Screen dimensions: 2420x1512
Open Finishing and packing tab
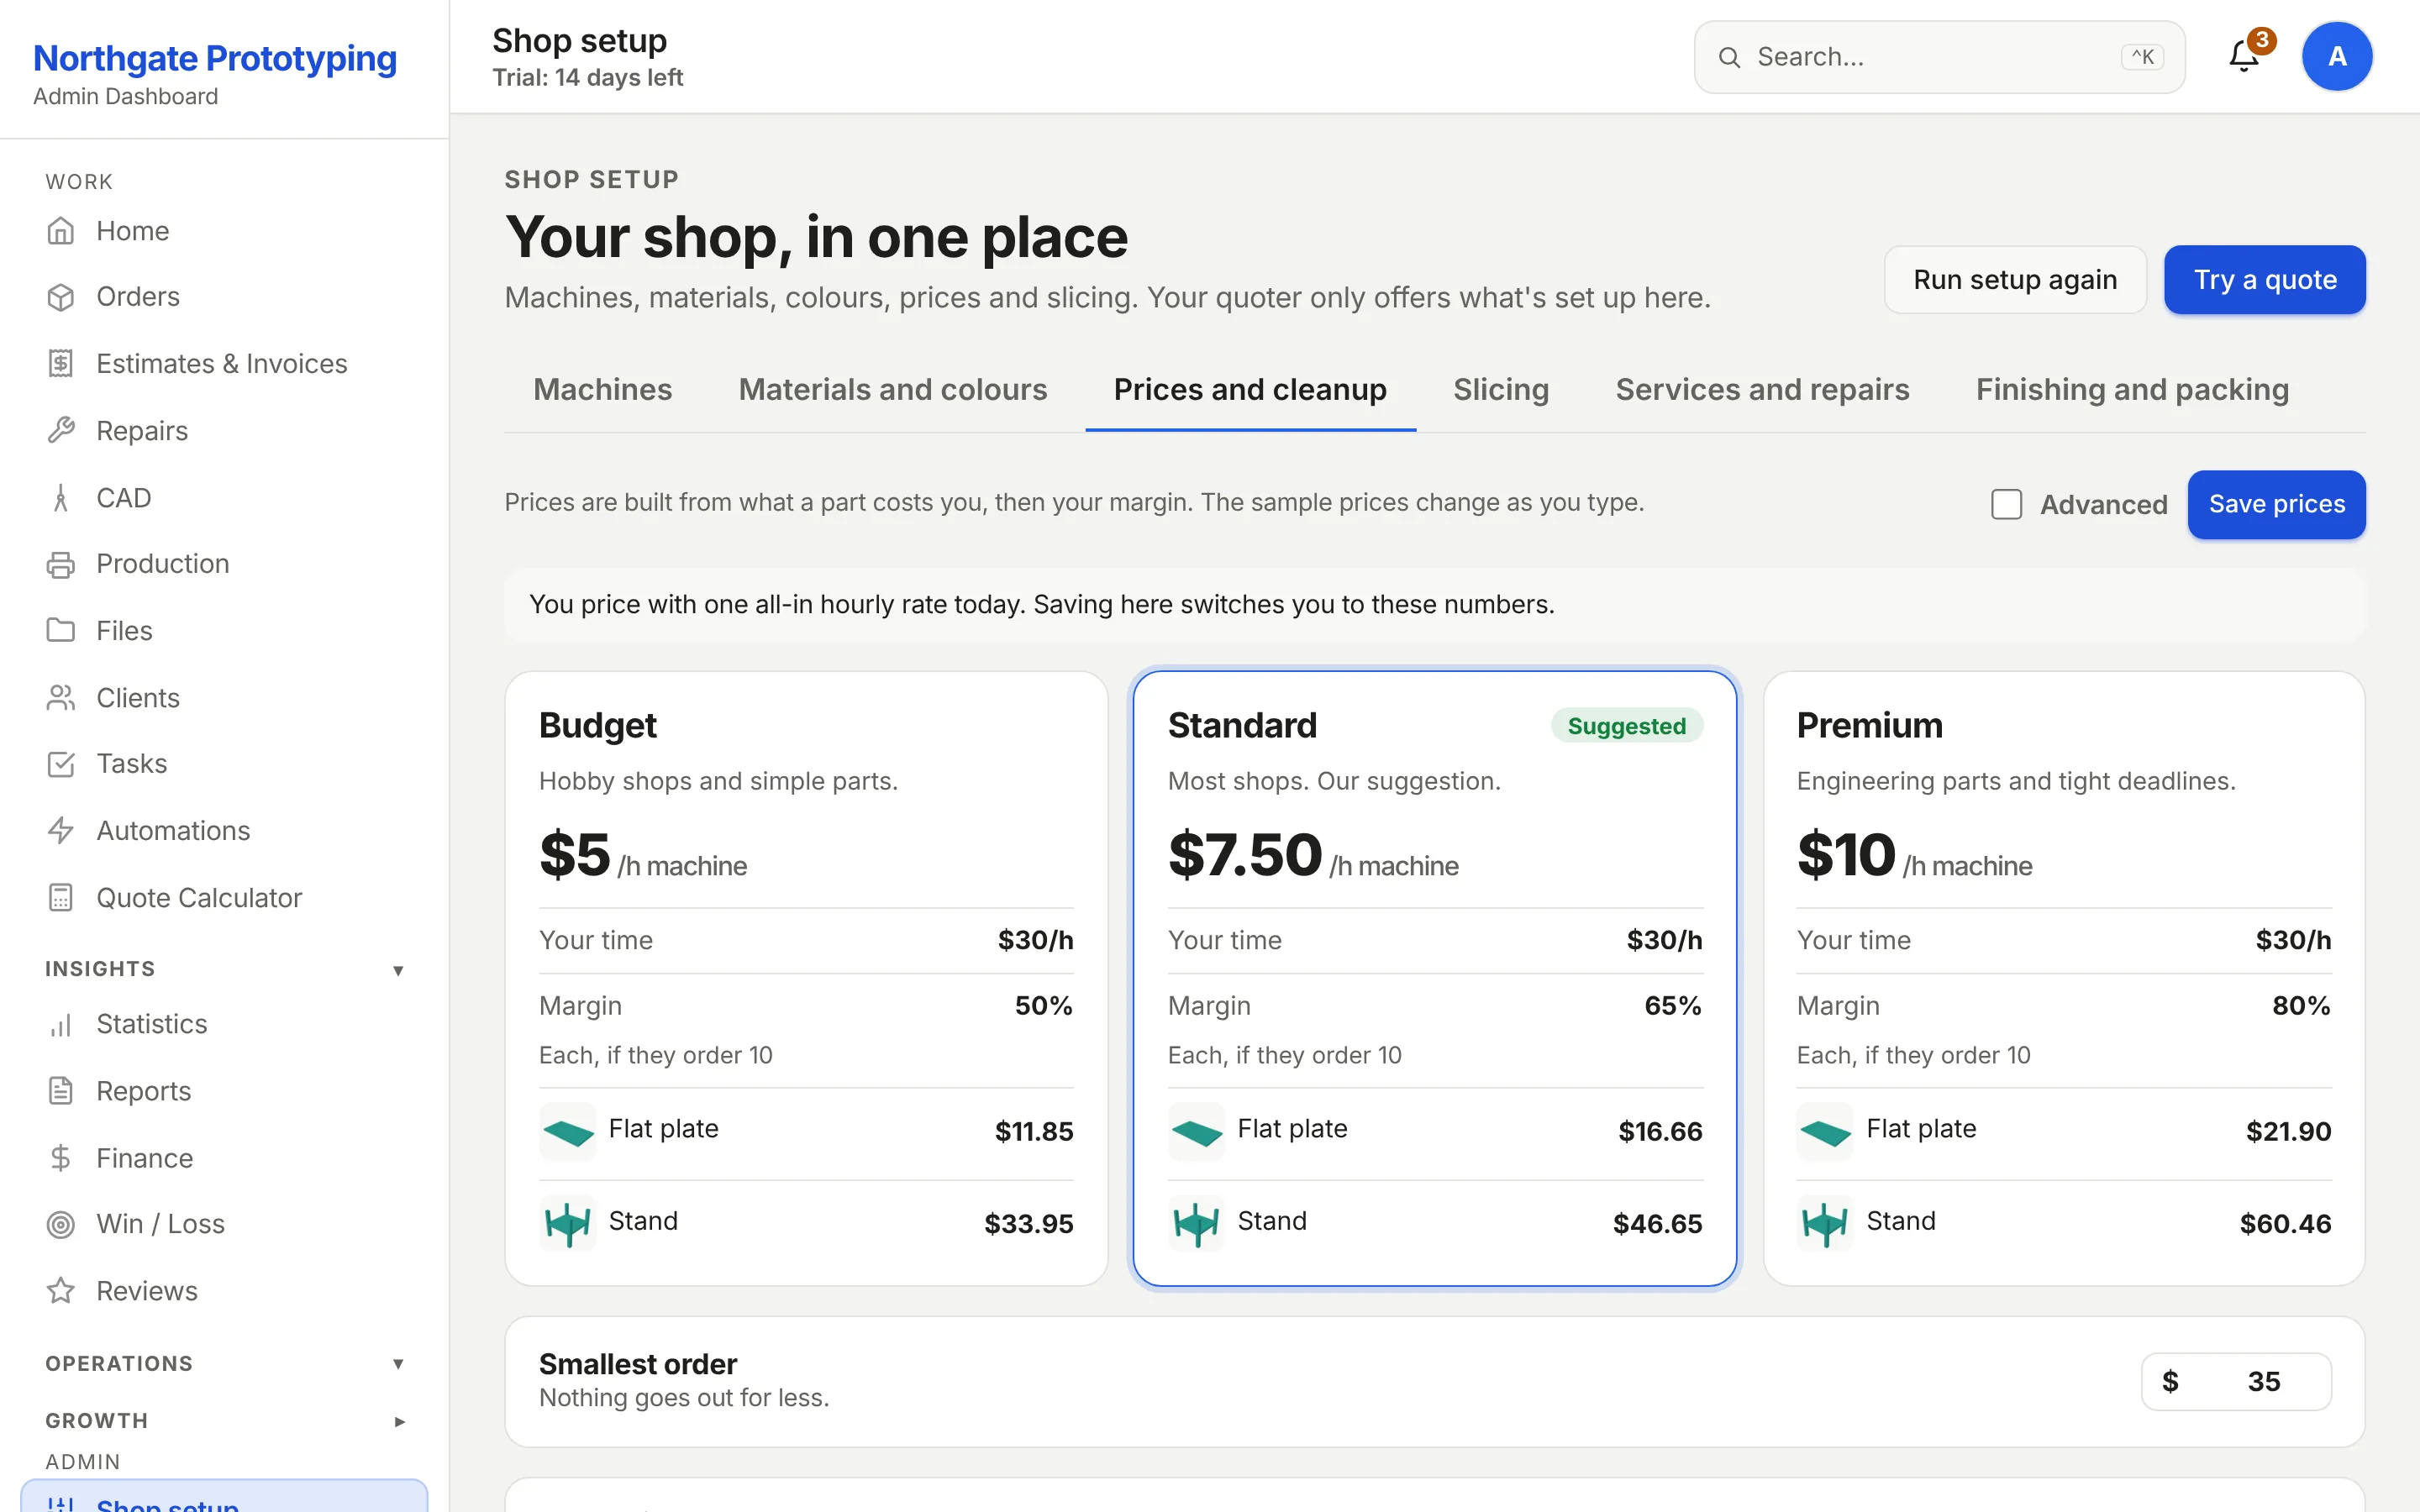2132,390
